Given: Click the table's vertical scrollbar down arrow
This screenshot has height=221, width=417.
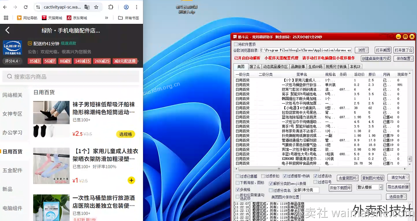Looking at the screenshot, I should tap(410, 164).
